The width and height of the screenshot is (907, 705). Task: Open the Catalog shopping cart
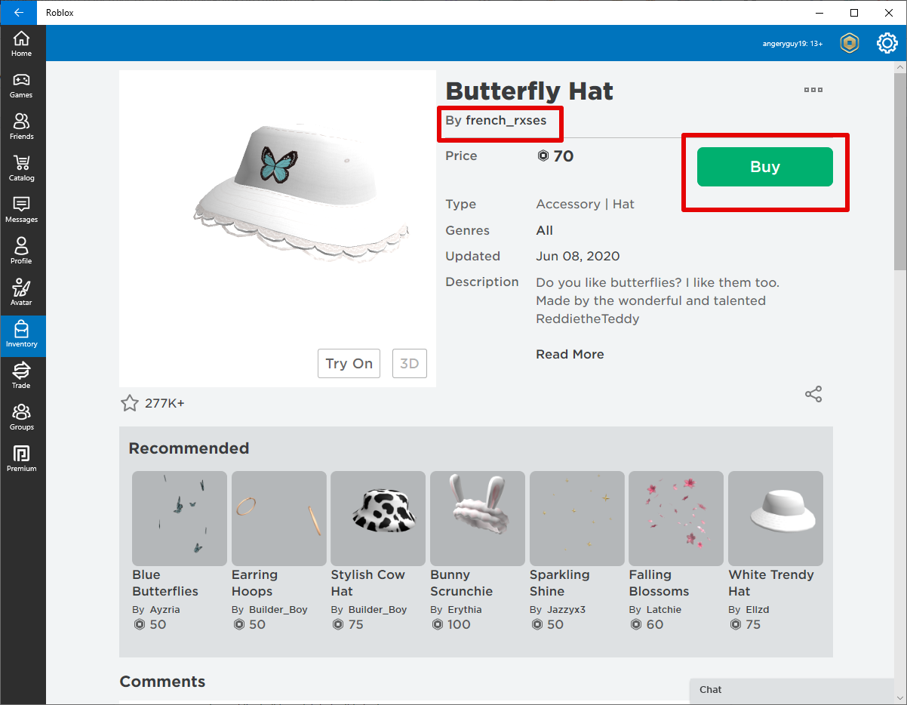[22, 168]
